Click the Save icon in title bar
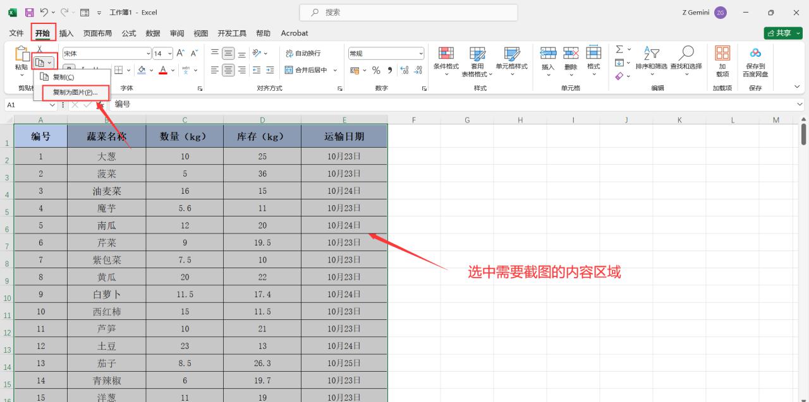Image resolution: width=809 pixels, height=402 pixels. tap(29, 13)
